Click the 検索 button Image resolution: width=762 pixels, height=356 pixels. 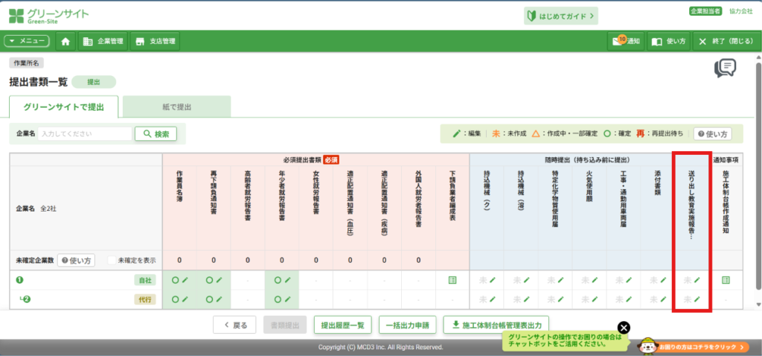pyautogui.click(x=156, y=134)
